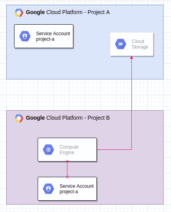This screenshot has height=212, width=171.
Task: Click 'Service Account project-a' text in Project B
Action: pos(76,189)
